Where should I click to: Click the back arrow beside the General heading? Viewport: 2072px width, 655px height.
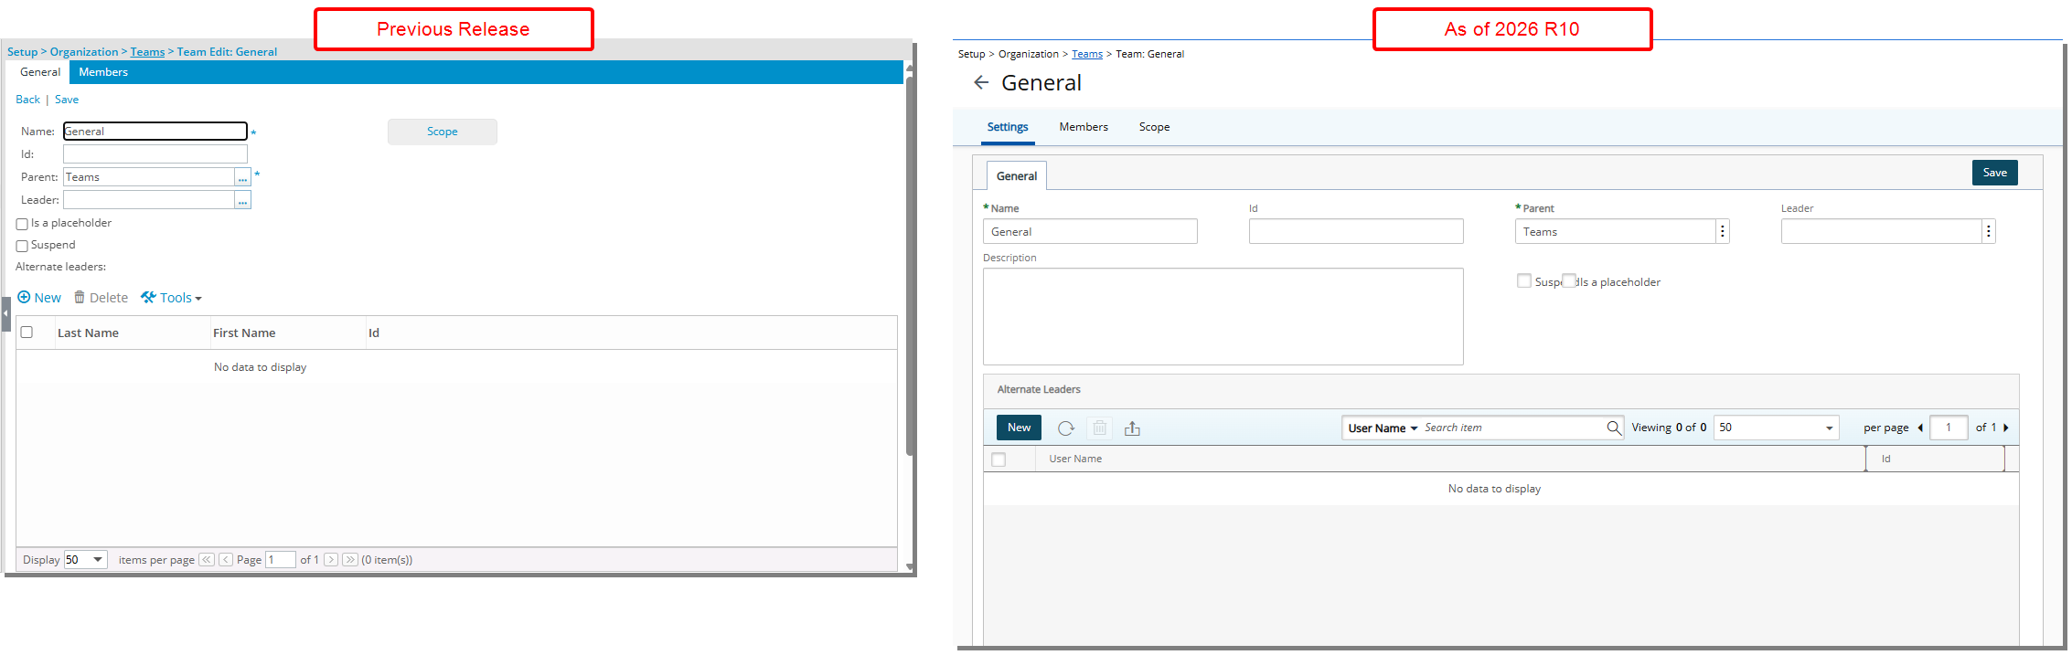[981, 83]
